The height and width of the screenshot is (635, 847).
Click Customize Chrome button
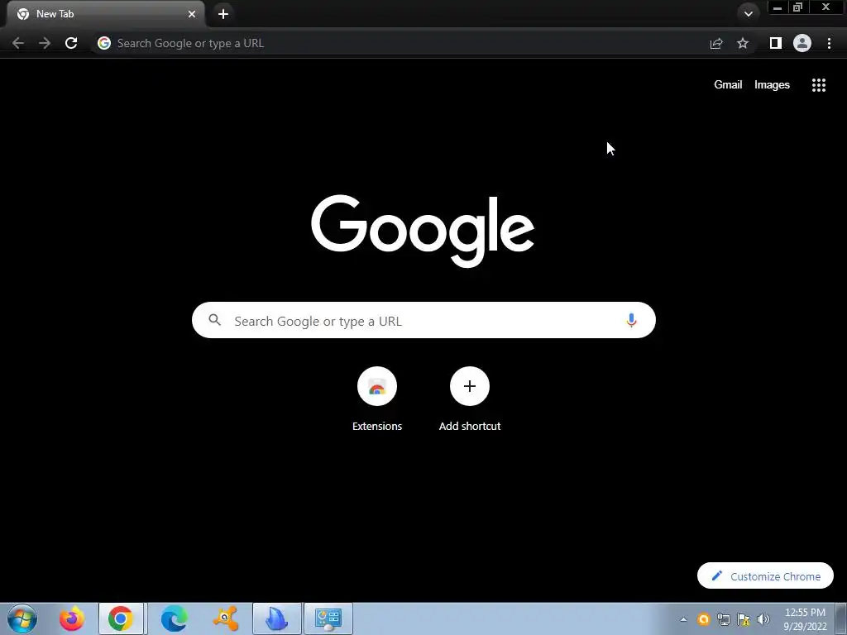tap(765, 576)
